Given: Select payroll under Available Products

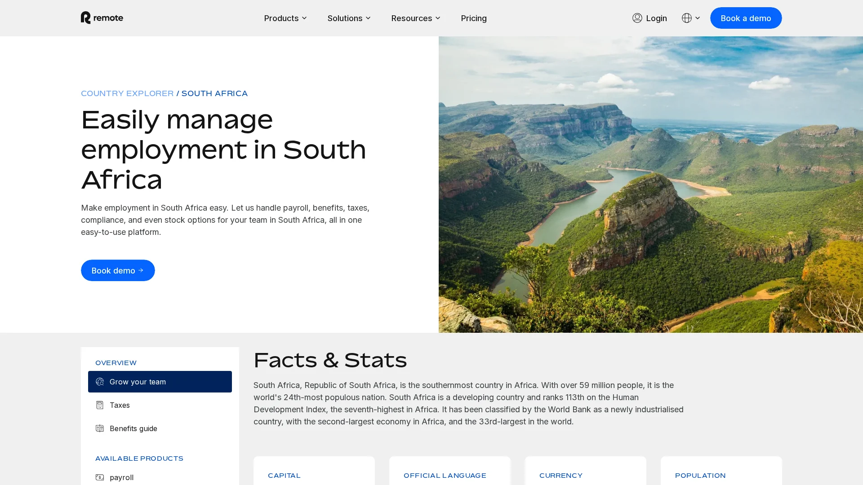Looking at the screenshot, I should [x=160, y=477].
